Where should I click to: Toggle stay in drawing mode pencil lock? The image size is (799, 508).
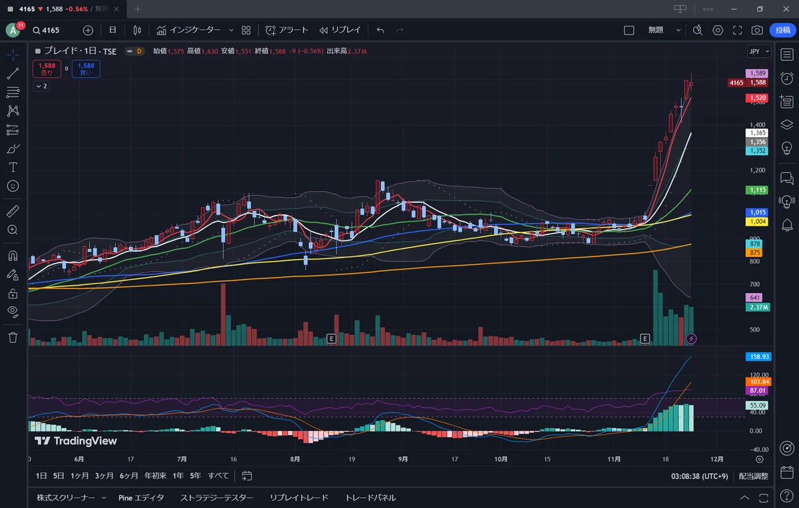click(13, 274)
